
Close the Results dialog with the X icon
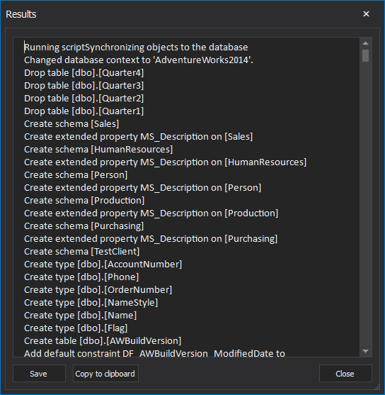click(366, 14)
